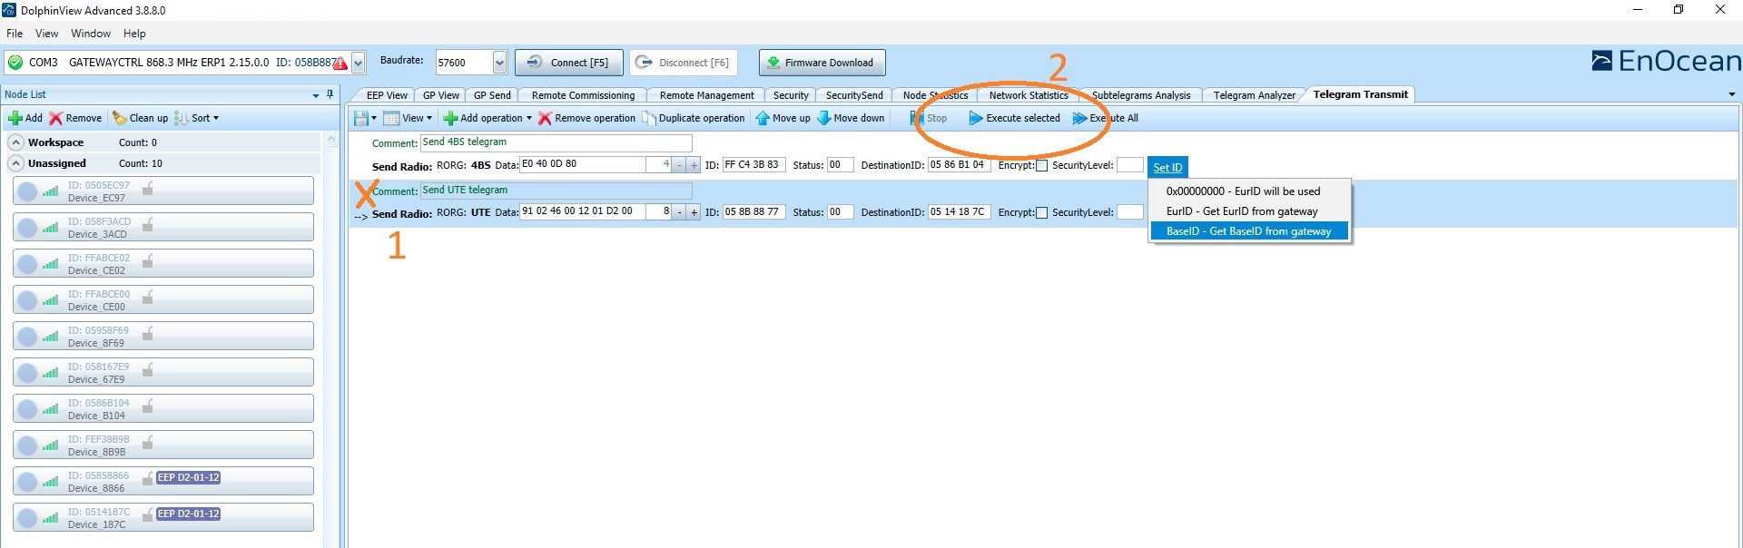
Task: Click lock icon on Device_67E9
Action: (x=147, y=369)
